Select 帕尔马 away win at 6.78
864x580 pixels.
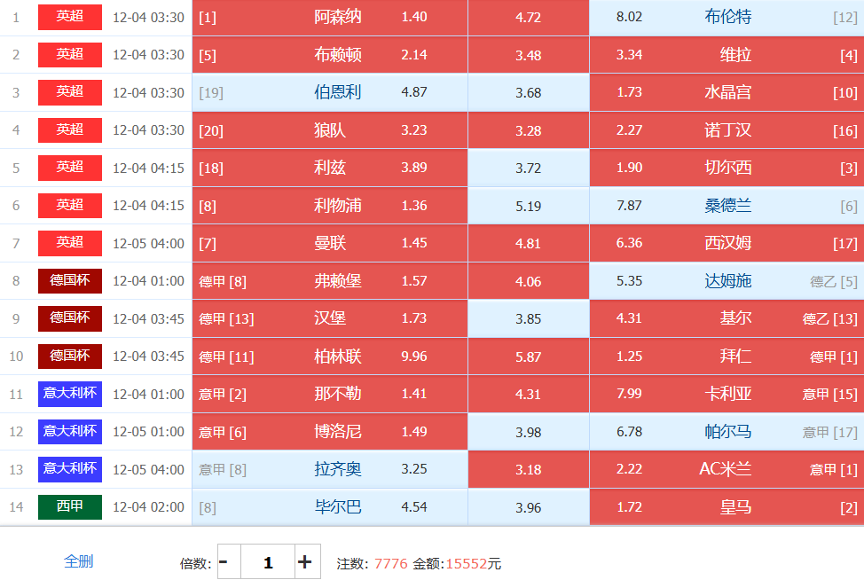pos(726,432)
